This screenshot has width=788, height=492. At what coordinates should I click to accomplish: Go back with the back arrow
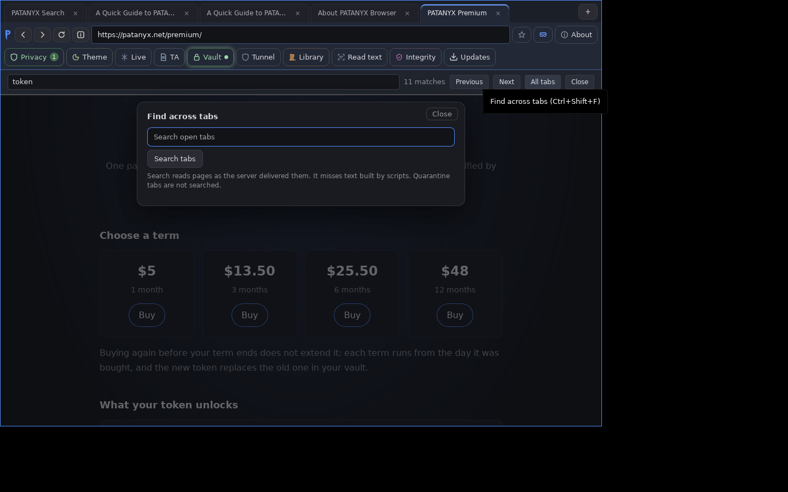[23, 34]
